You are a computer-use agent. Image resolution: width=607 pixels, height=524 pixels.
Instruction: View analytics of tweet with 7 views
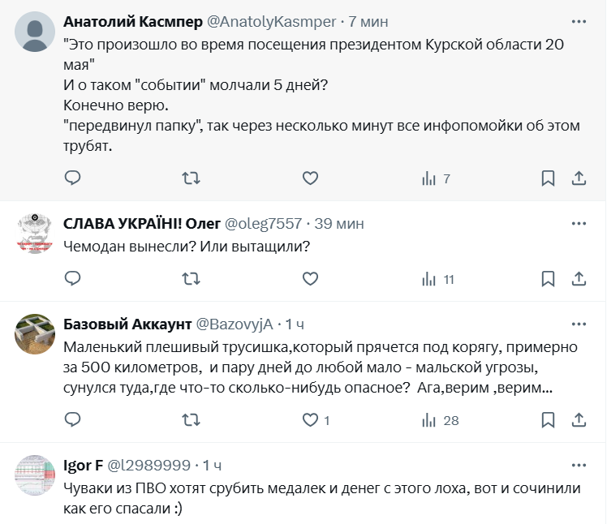[436, 178]
